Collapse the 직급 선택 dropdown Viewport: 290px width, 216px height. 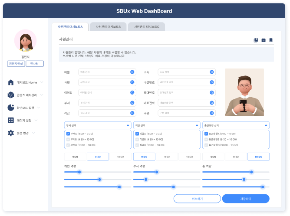pyautogui.click(x=197, y=125)
